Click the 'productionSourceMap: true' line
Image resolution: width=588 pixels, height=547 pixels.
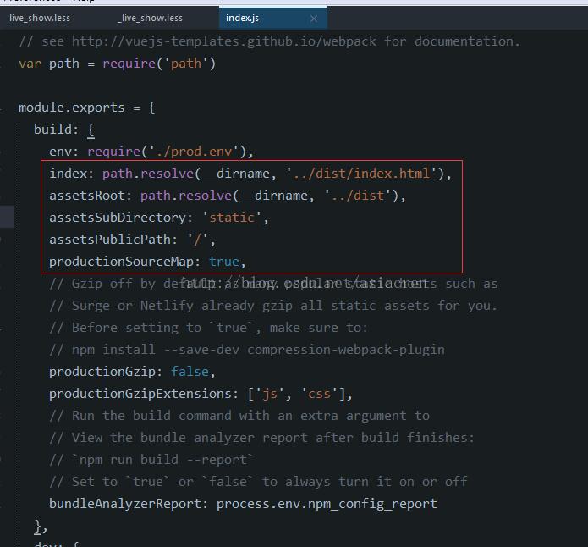point(147,262)
